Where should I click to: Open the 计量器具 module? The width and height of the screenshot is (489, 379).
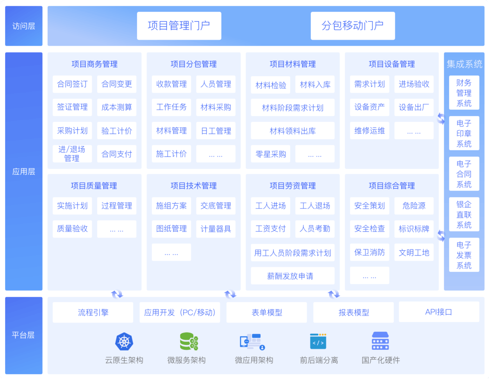[216, 229]
